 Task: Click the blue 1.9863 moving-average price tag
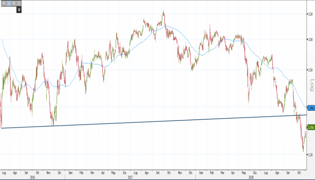(x=311, y=108)
